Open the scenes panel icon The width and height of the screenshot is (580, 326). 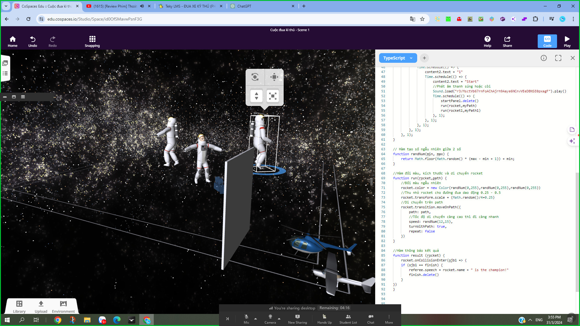click(x=5, y=63)
